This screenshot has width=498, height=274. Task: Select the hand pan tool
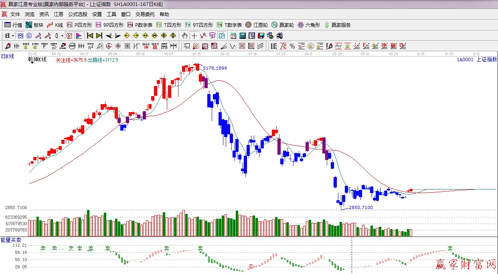pos(184,36)
